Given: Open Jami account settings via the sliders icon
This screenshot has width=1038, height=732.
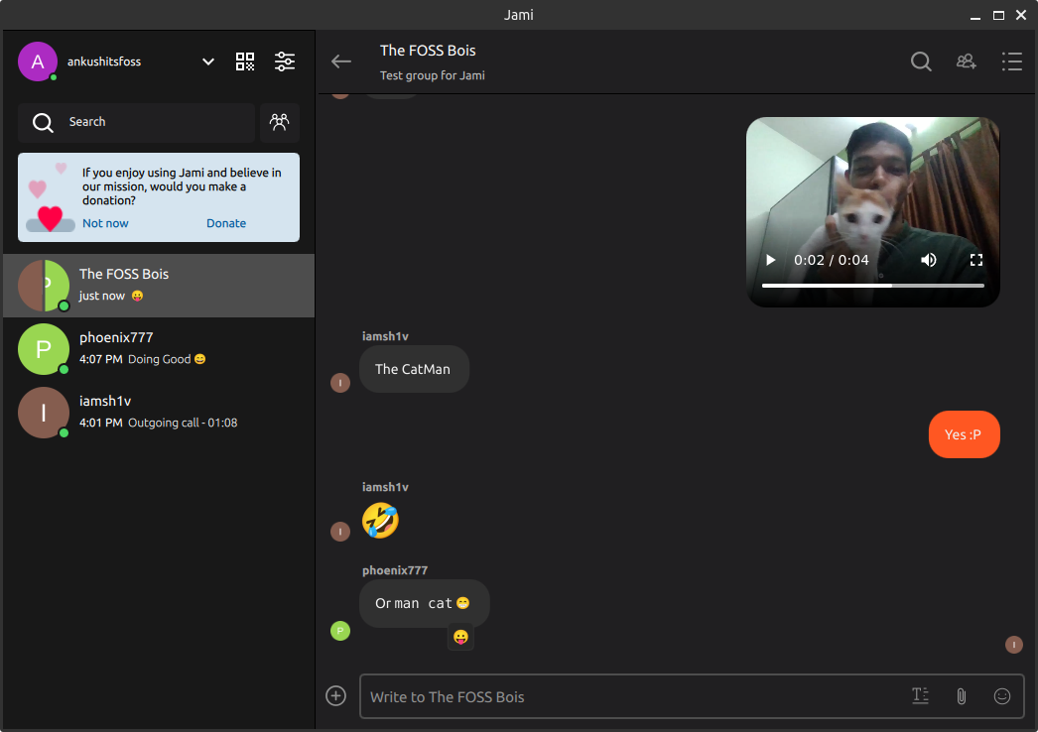Looking at the screenshot, I should tap(285, 61).
